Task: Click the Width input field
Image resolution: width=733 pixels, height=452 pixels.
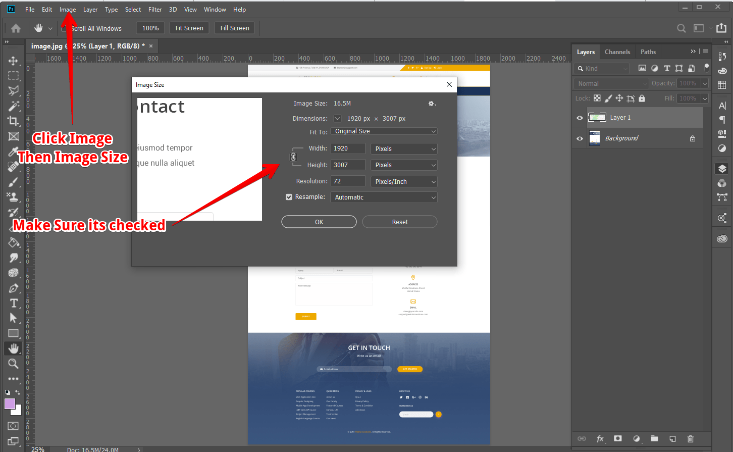Action: pos(348,148)
